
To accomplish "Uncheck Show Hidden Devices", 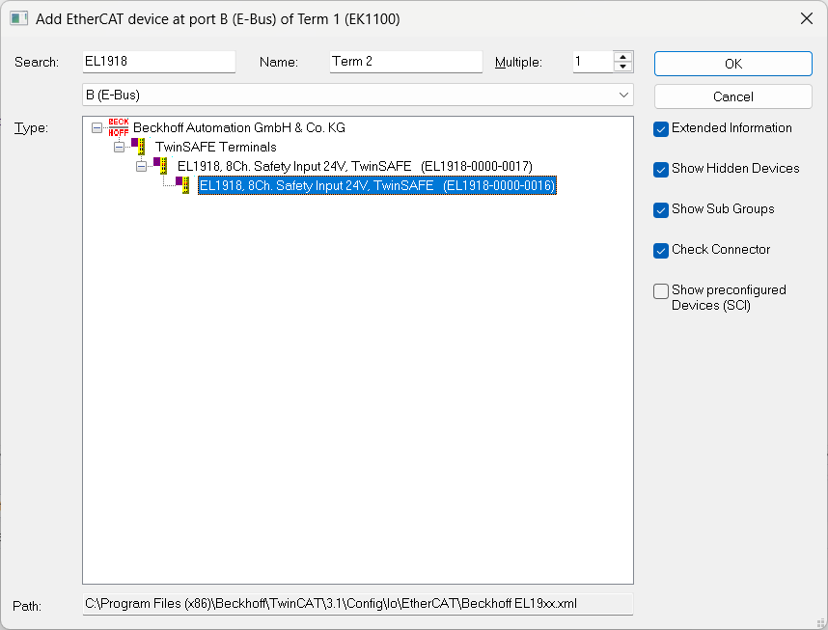I will pyautogui.click(x=661, y=170).
